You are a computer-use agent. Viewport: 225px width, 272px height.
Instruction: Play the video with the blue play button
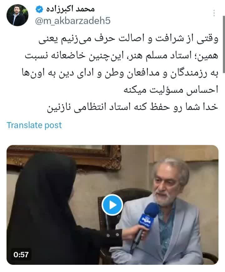(112, 205)
